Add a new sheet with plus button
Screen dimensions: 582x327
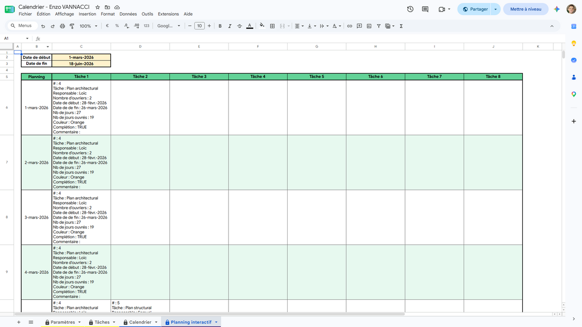click(x=19, y=322)
